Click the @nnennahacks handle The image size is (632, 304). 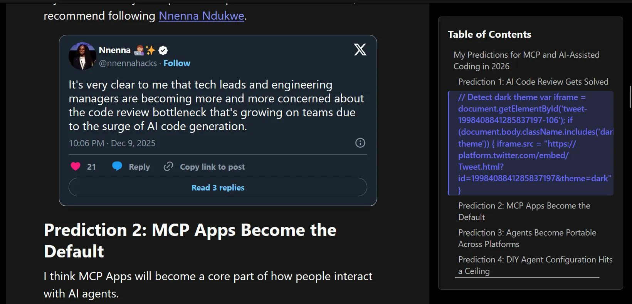point(128,63)
